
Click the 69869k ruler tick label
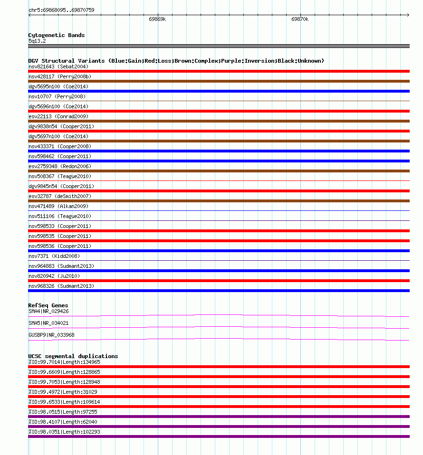coord(157,19)
